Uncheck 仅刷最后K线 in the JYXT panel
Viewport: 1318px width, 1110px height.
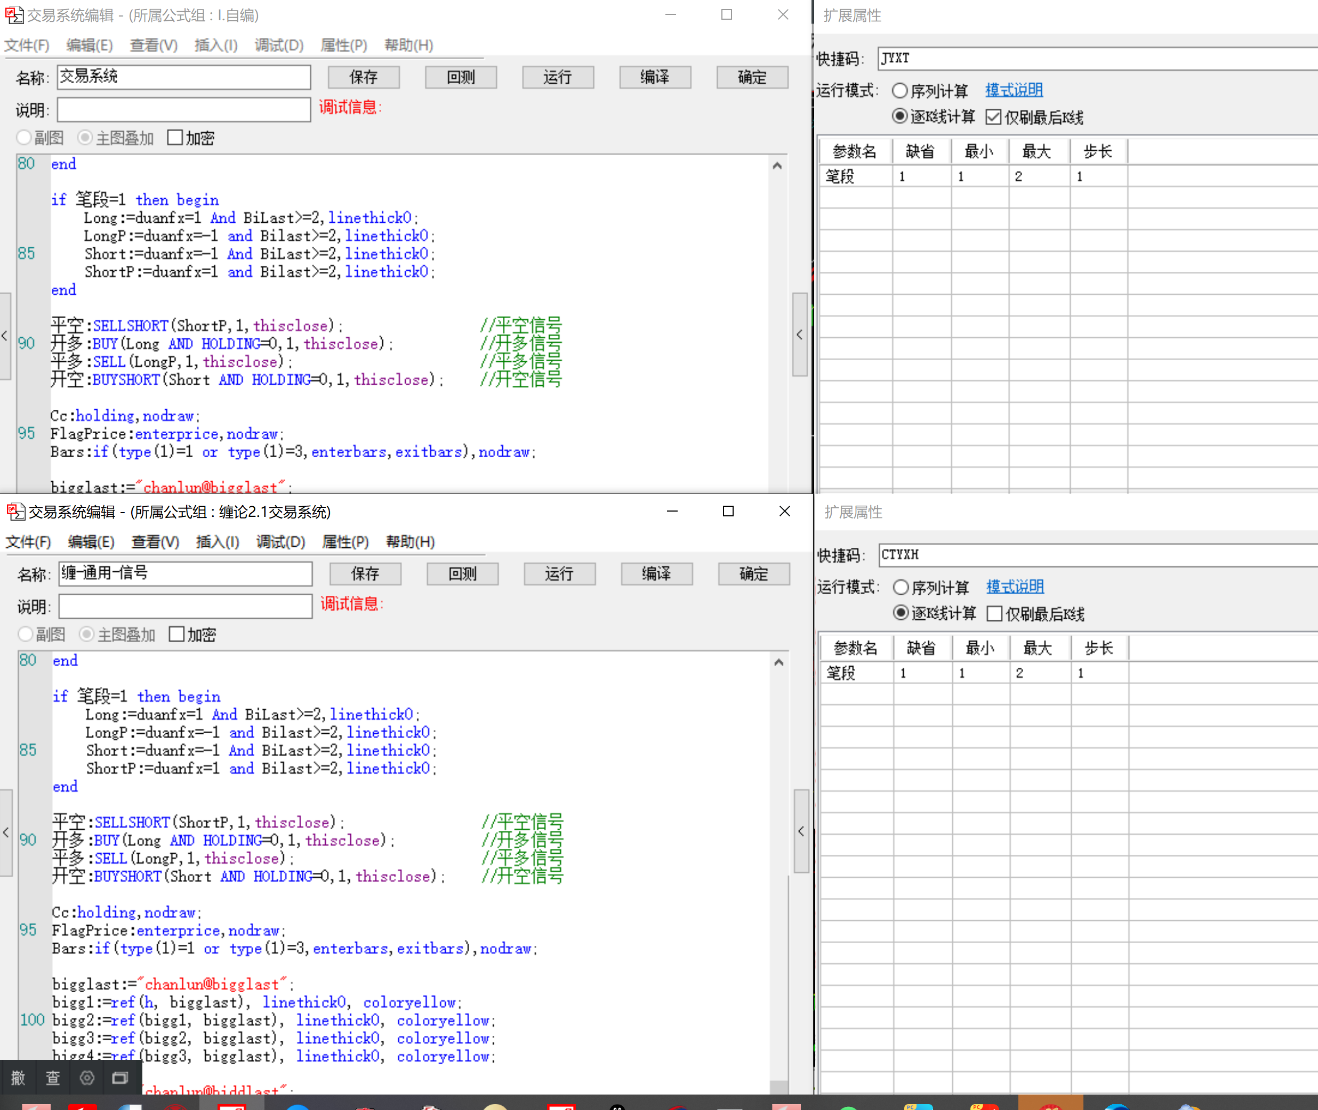tap(993, 117)
